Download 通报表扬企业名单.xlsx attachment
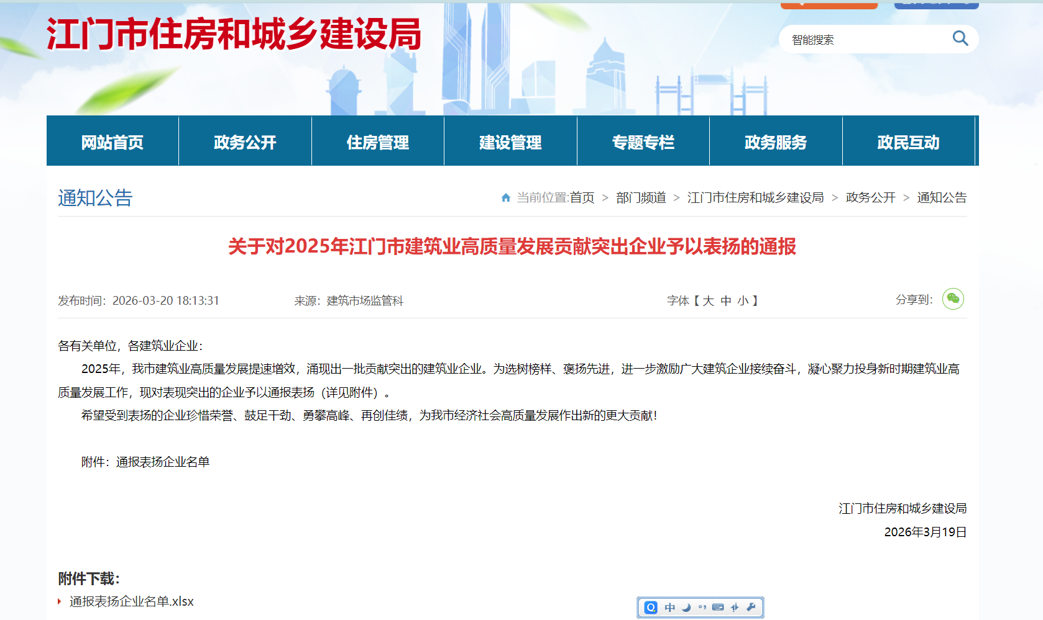This screenshot has width=1043, height=620. pos(132,601)
